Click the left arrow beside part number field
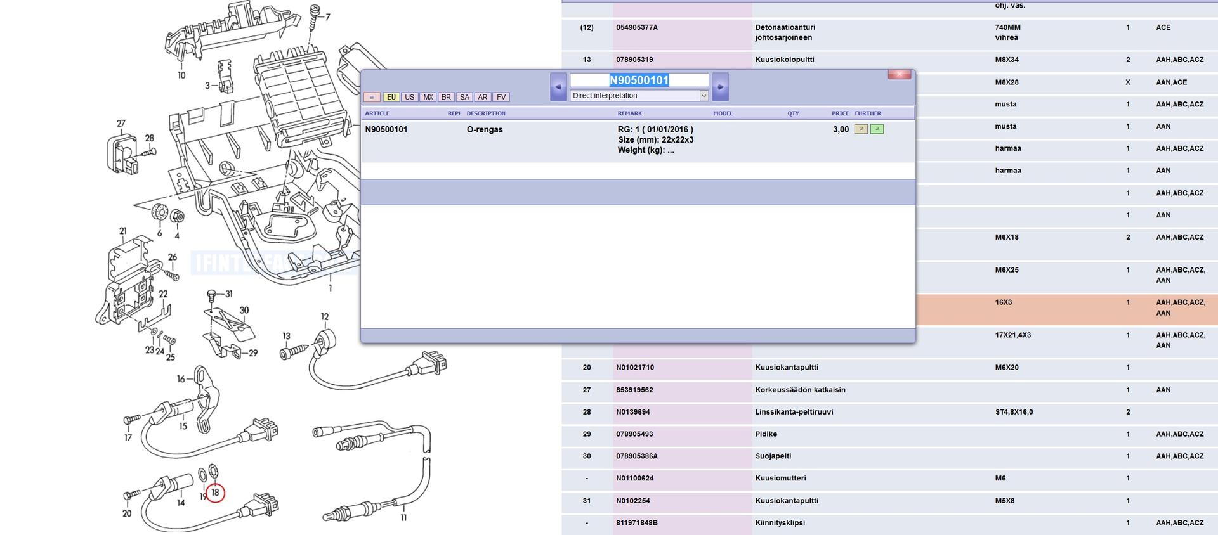 tap(558, 87)
